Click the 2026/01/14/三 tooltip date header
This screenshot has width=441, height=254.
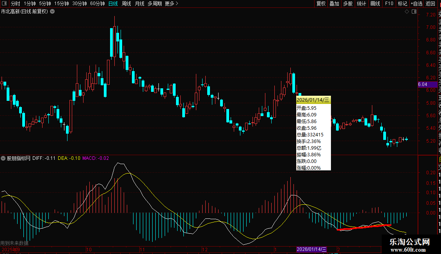pos(313,100)
